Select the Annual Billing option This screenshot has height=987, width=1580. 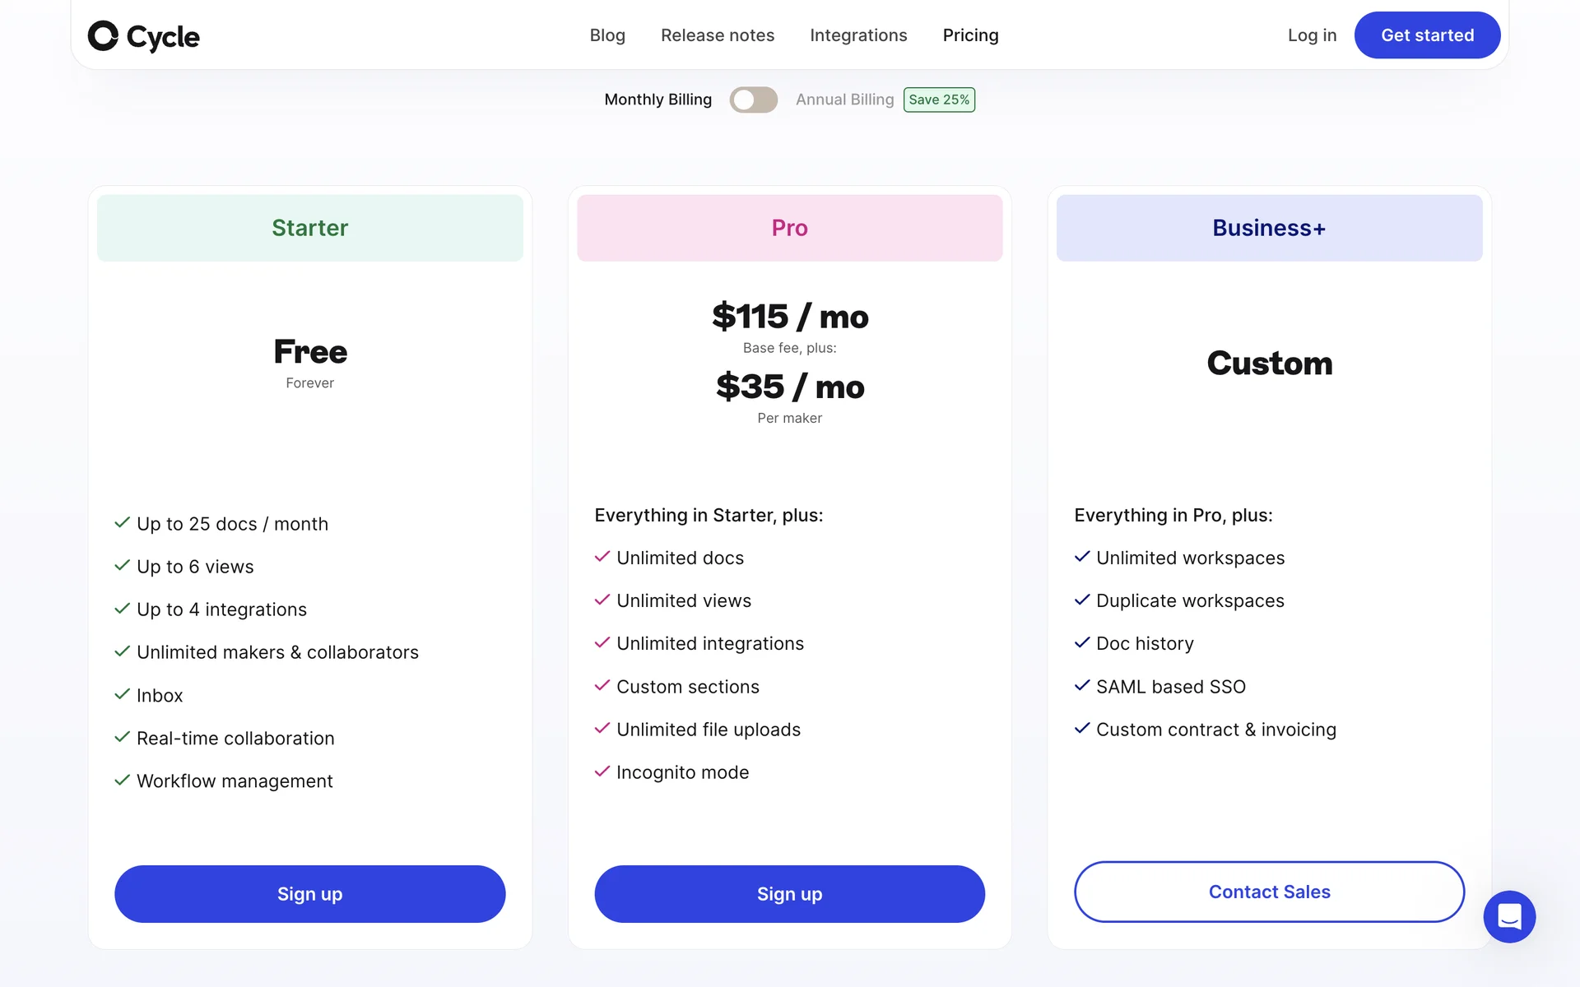click(x=844, y=100)
